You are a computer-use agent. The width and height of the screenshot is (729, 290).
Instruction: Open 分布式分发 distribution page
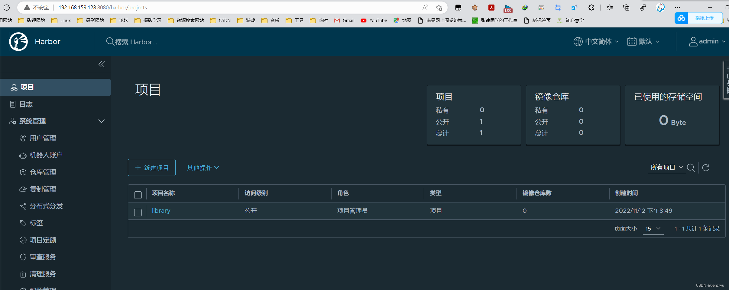(46, 206)
